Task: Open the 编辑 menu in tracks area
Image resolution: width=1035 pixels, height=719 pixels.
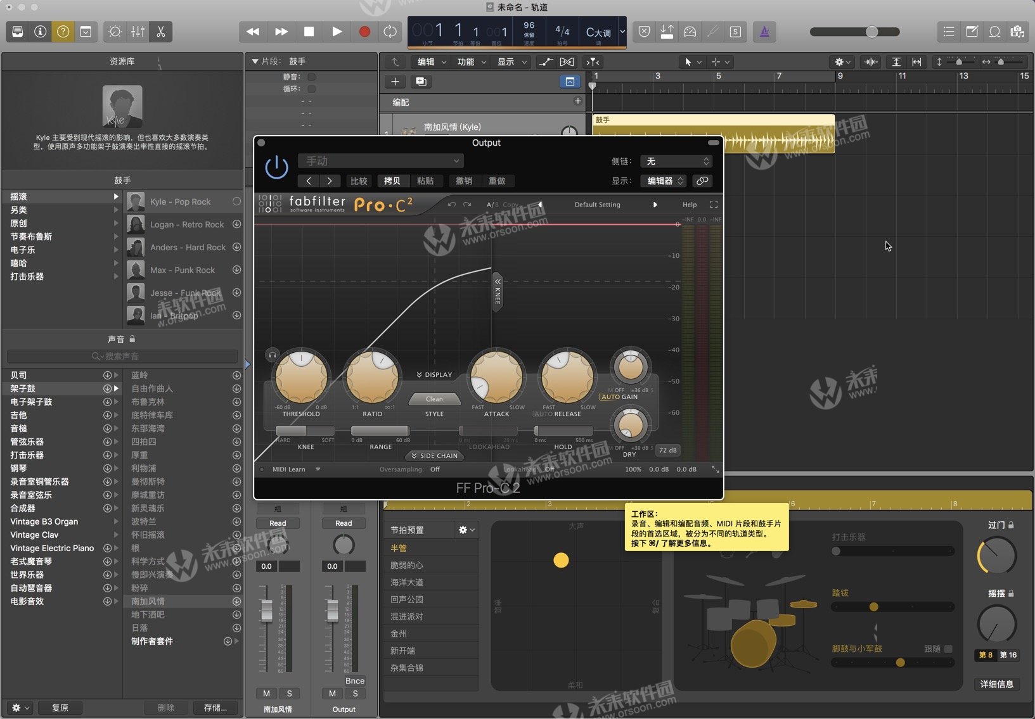Action: pos(431,62)
